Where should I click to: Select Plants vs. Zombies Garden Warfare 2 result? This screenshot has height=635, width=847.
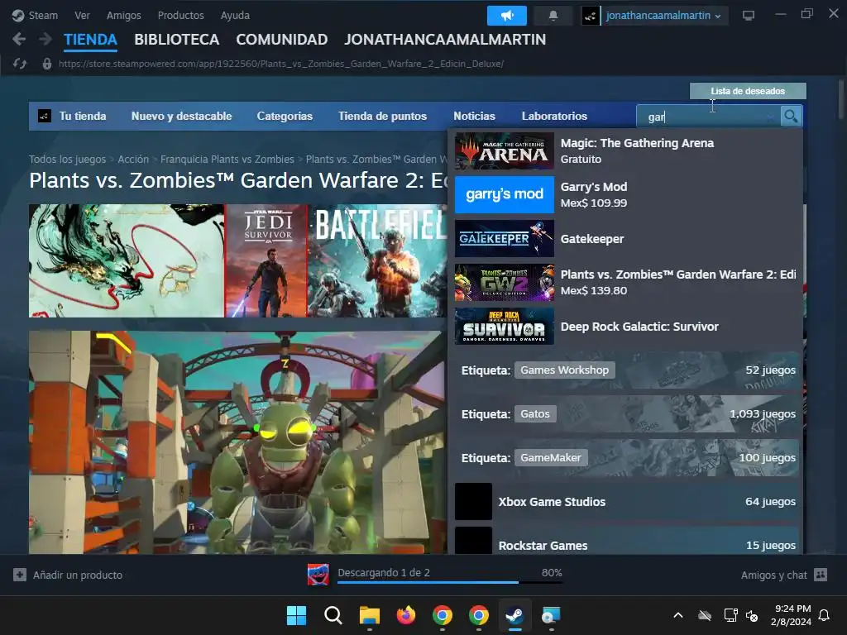coord(627,283)
